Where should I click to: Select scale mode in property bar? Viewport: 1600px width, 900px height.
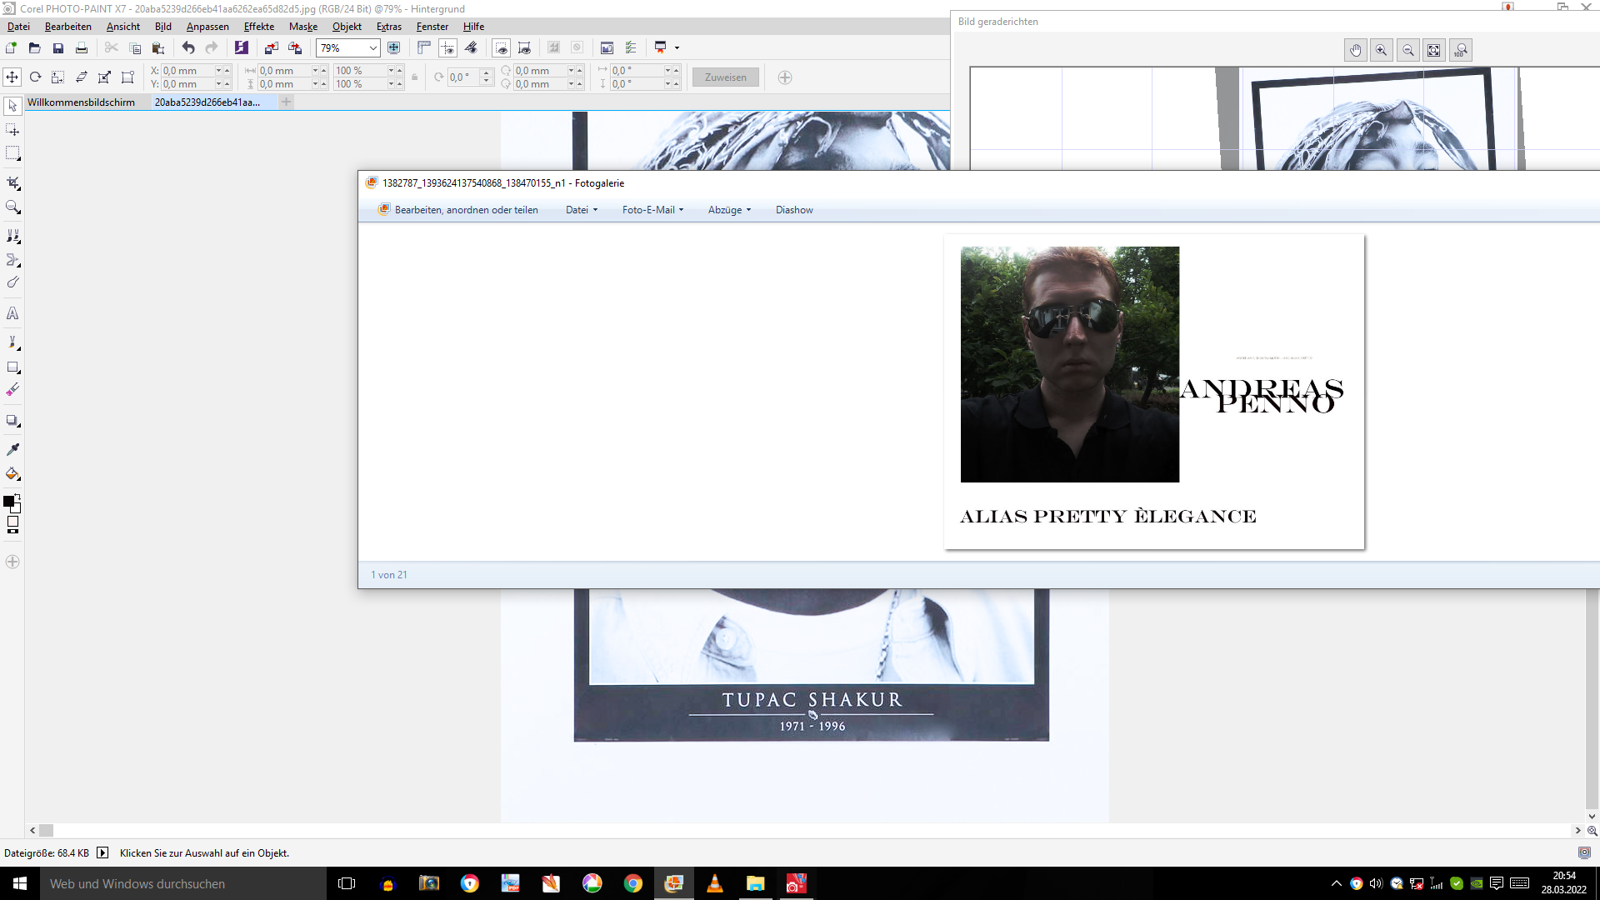click(58, 77)
